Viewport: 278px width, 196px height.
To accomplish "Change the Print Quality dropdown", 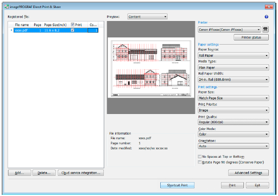I will tap(233, 122).
